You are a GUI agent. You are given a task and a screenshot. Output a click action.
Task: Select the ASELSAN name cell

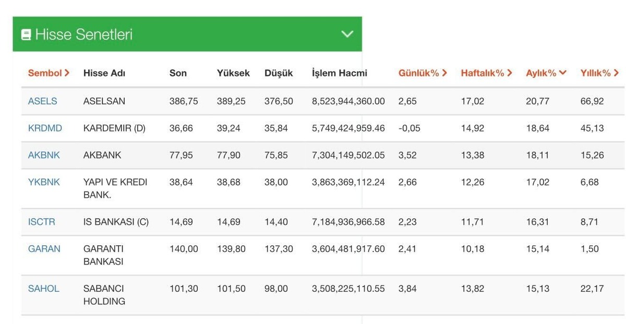104,101
